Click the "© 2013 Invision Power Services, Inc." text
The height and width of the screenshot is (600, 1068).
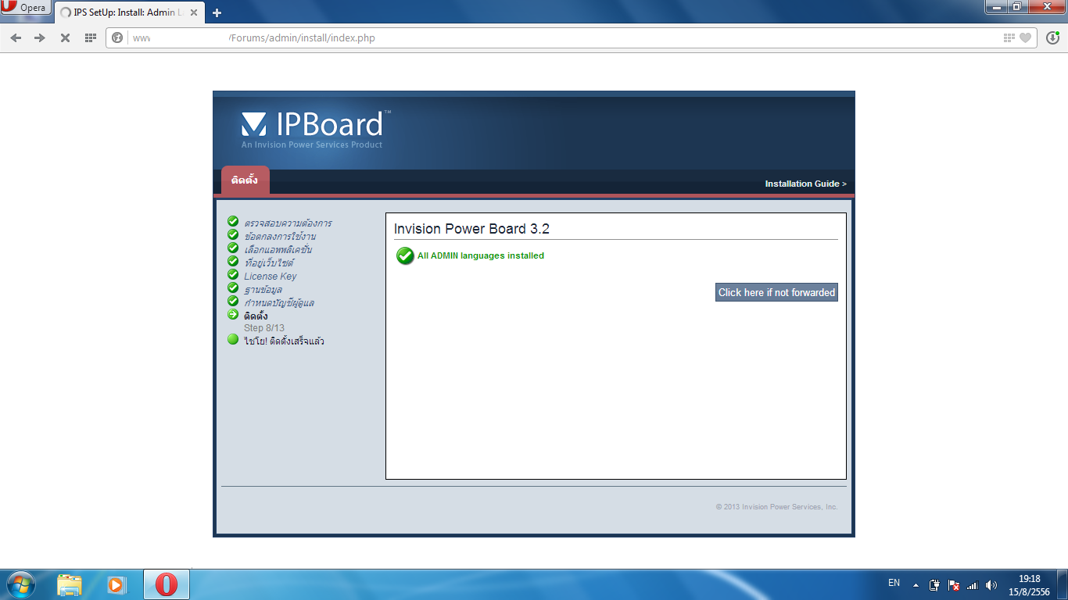point(776,507)
